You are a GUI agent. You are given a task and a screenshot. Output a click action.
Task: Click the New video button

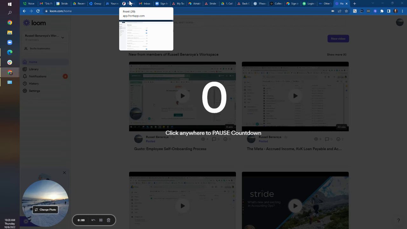[338, 39]
